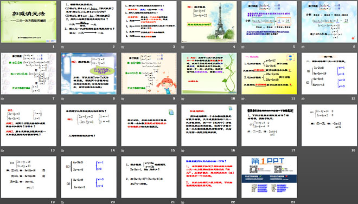This screenshot has height=204, width=358.
Task: Select slide 19 thumbnail
Action: [29, 177]
